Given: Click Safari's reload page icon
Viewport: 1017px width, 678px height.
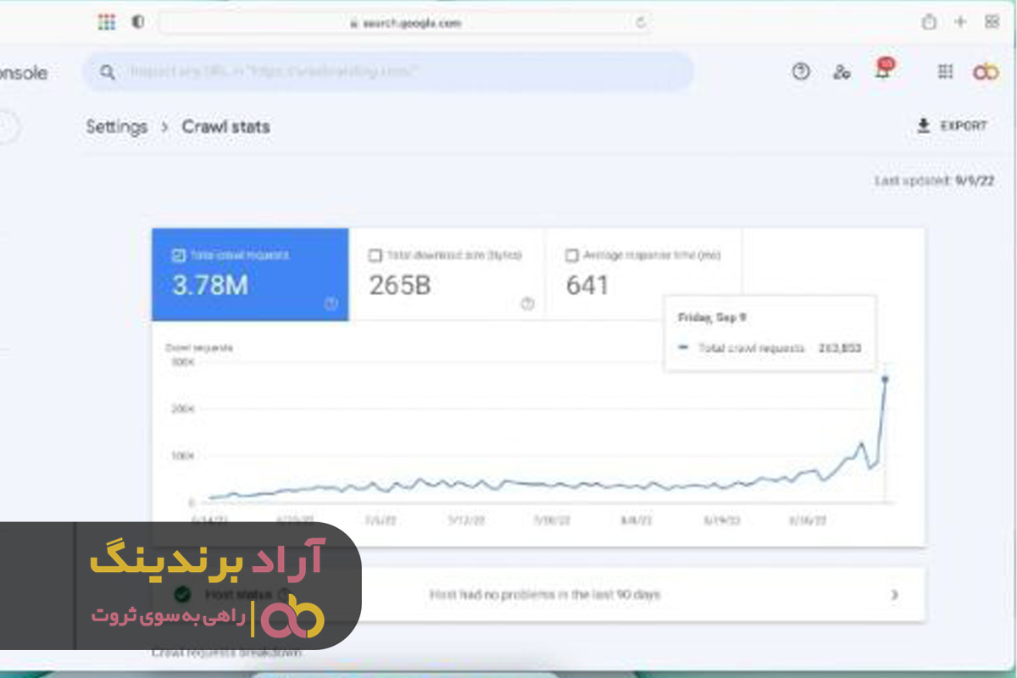Looking at the screenshot, I should pos(642,23).
